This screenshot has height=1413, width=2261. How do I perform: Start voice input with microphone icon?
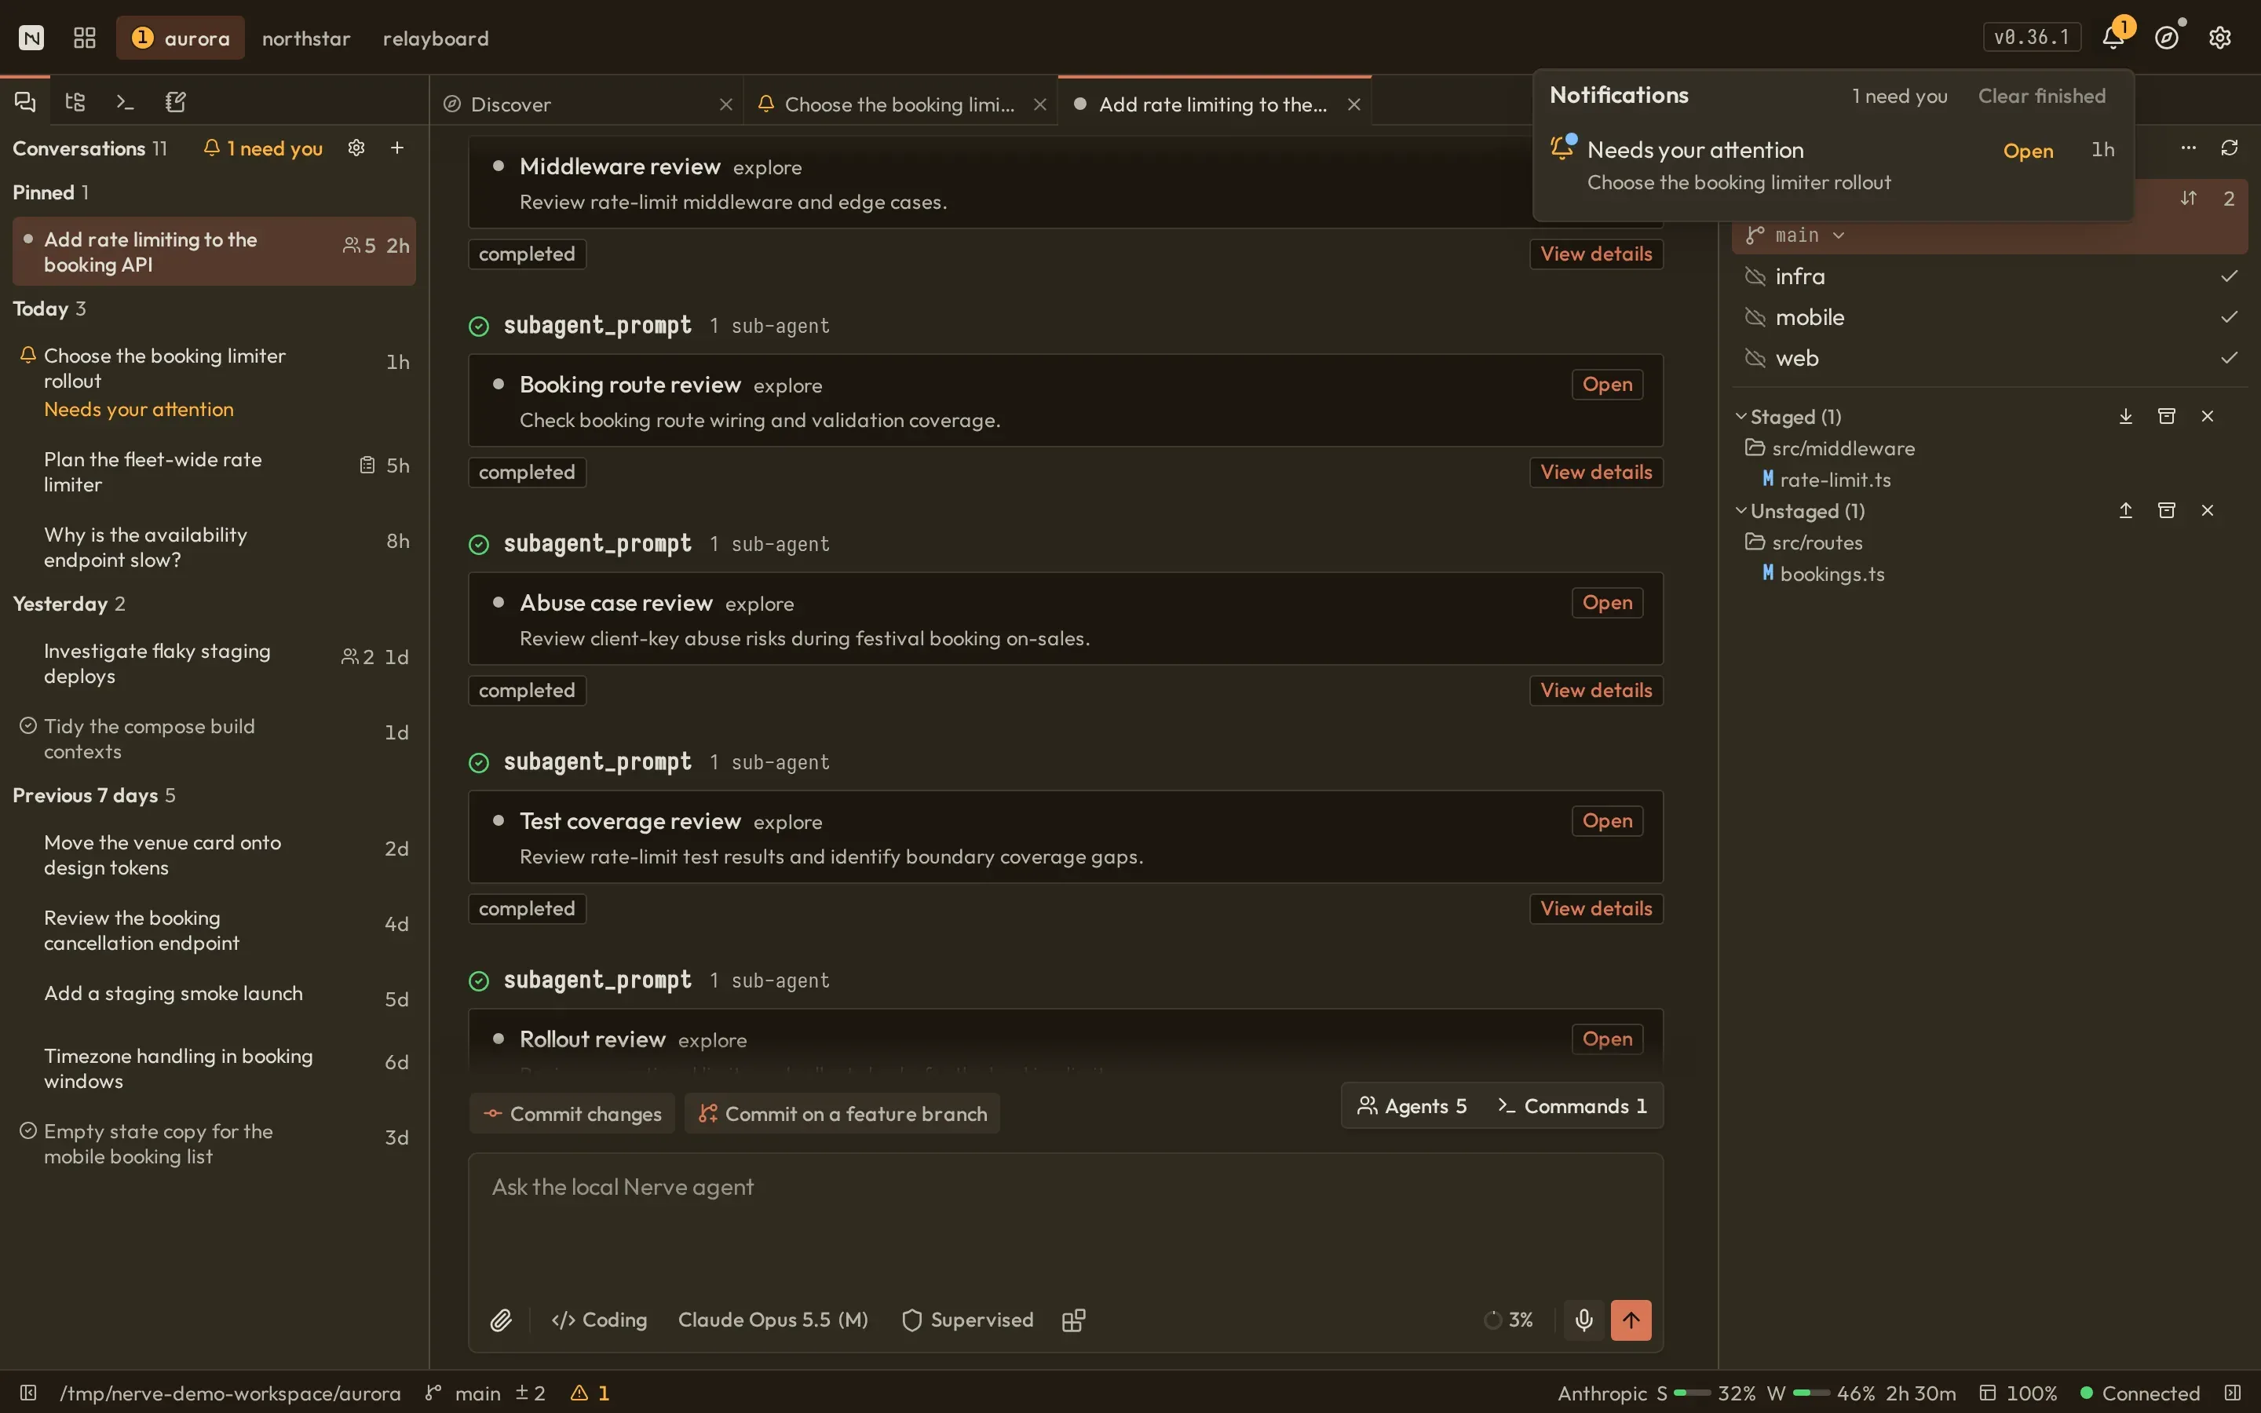pos(1583,1320)
